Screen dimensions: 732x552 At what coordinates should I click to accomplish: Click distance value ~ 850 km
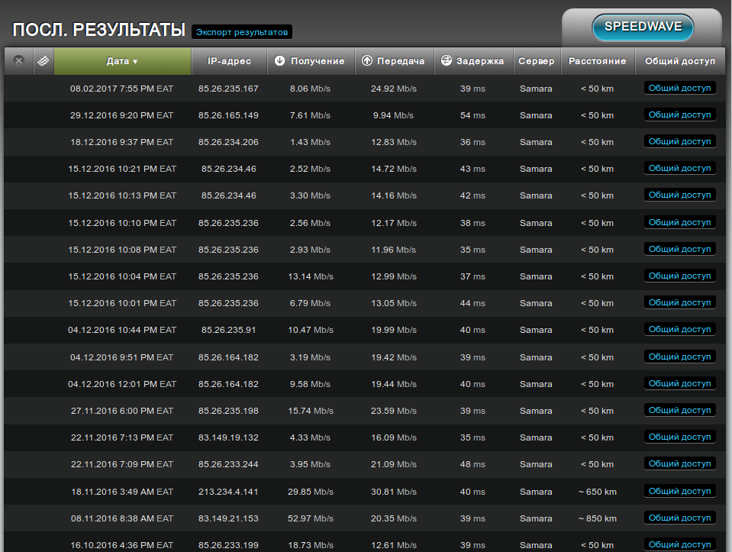click(598, 518)
